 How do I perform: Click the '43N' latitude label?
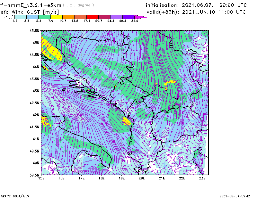point(36,91)
